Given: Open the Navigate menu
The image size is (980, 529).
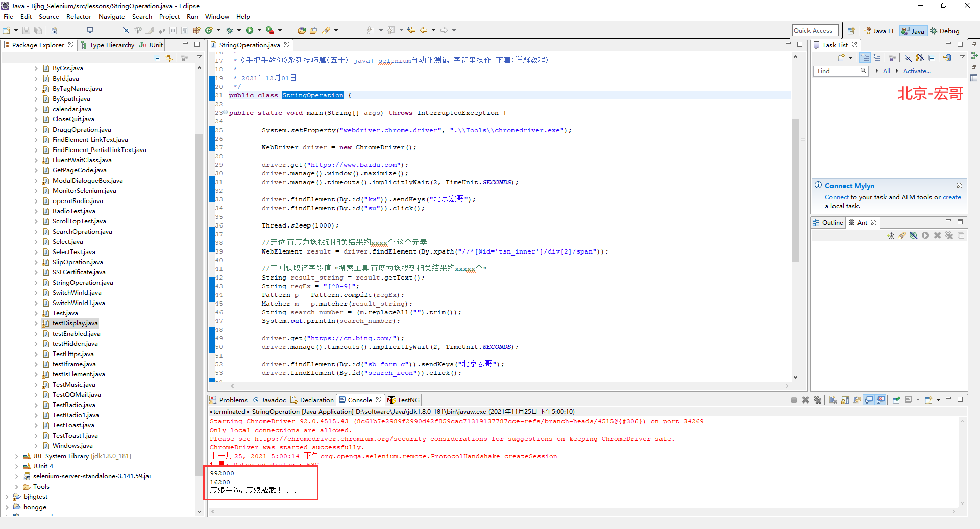Looking at the screenshot, I should pos(111,16).
